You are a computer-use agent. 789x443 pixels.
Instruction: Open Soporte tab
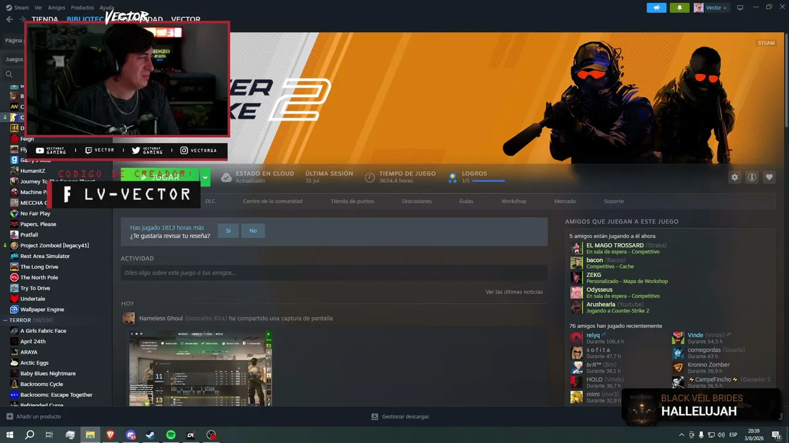pyautogui.click(x=613, y=201)
